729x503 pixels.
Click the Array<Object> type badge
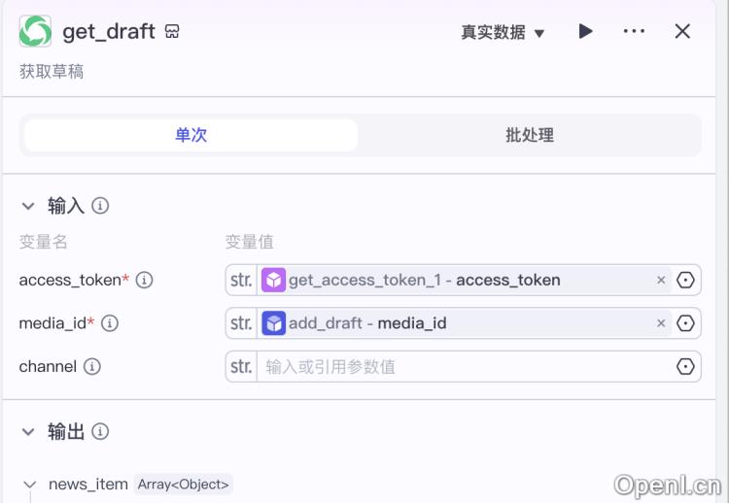coord(183,485)
